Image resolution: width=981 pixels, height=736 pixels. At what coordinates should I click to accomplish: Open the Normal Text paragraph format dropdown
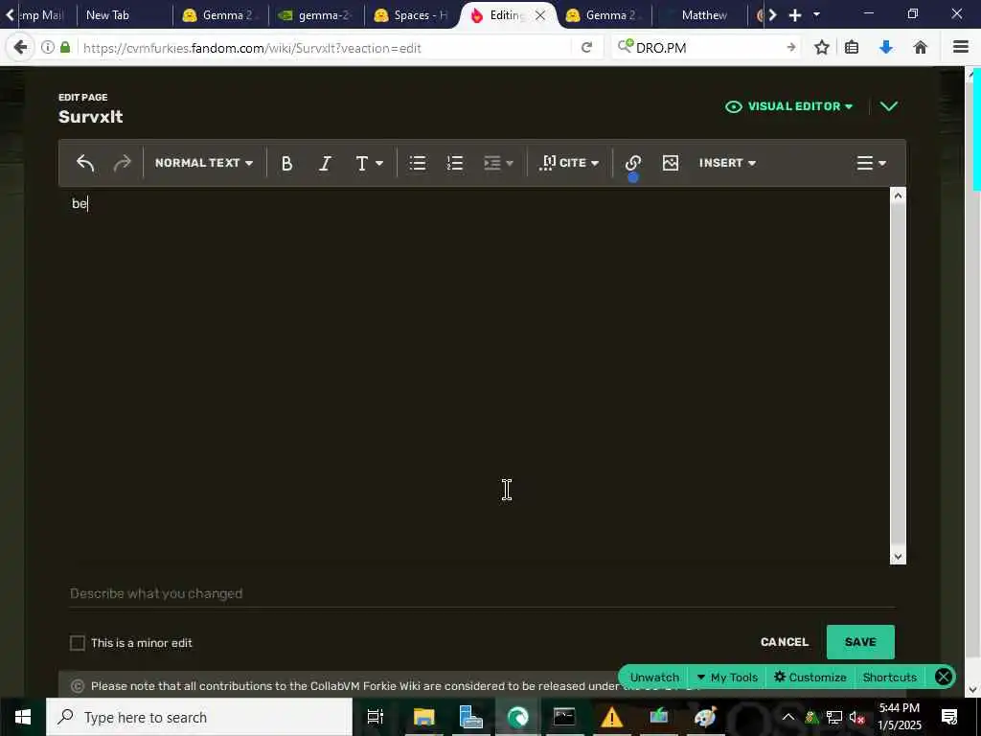pos(204,163)
